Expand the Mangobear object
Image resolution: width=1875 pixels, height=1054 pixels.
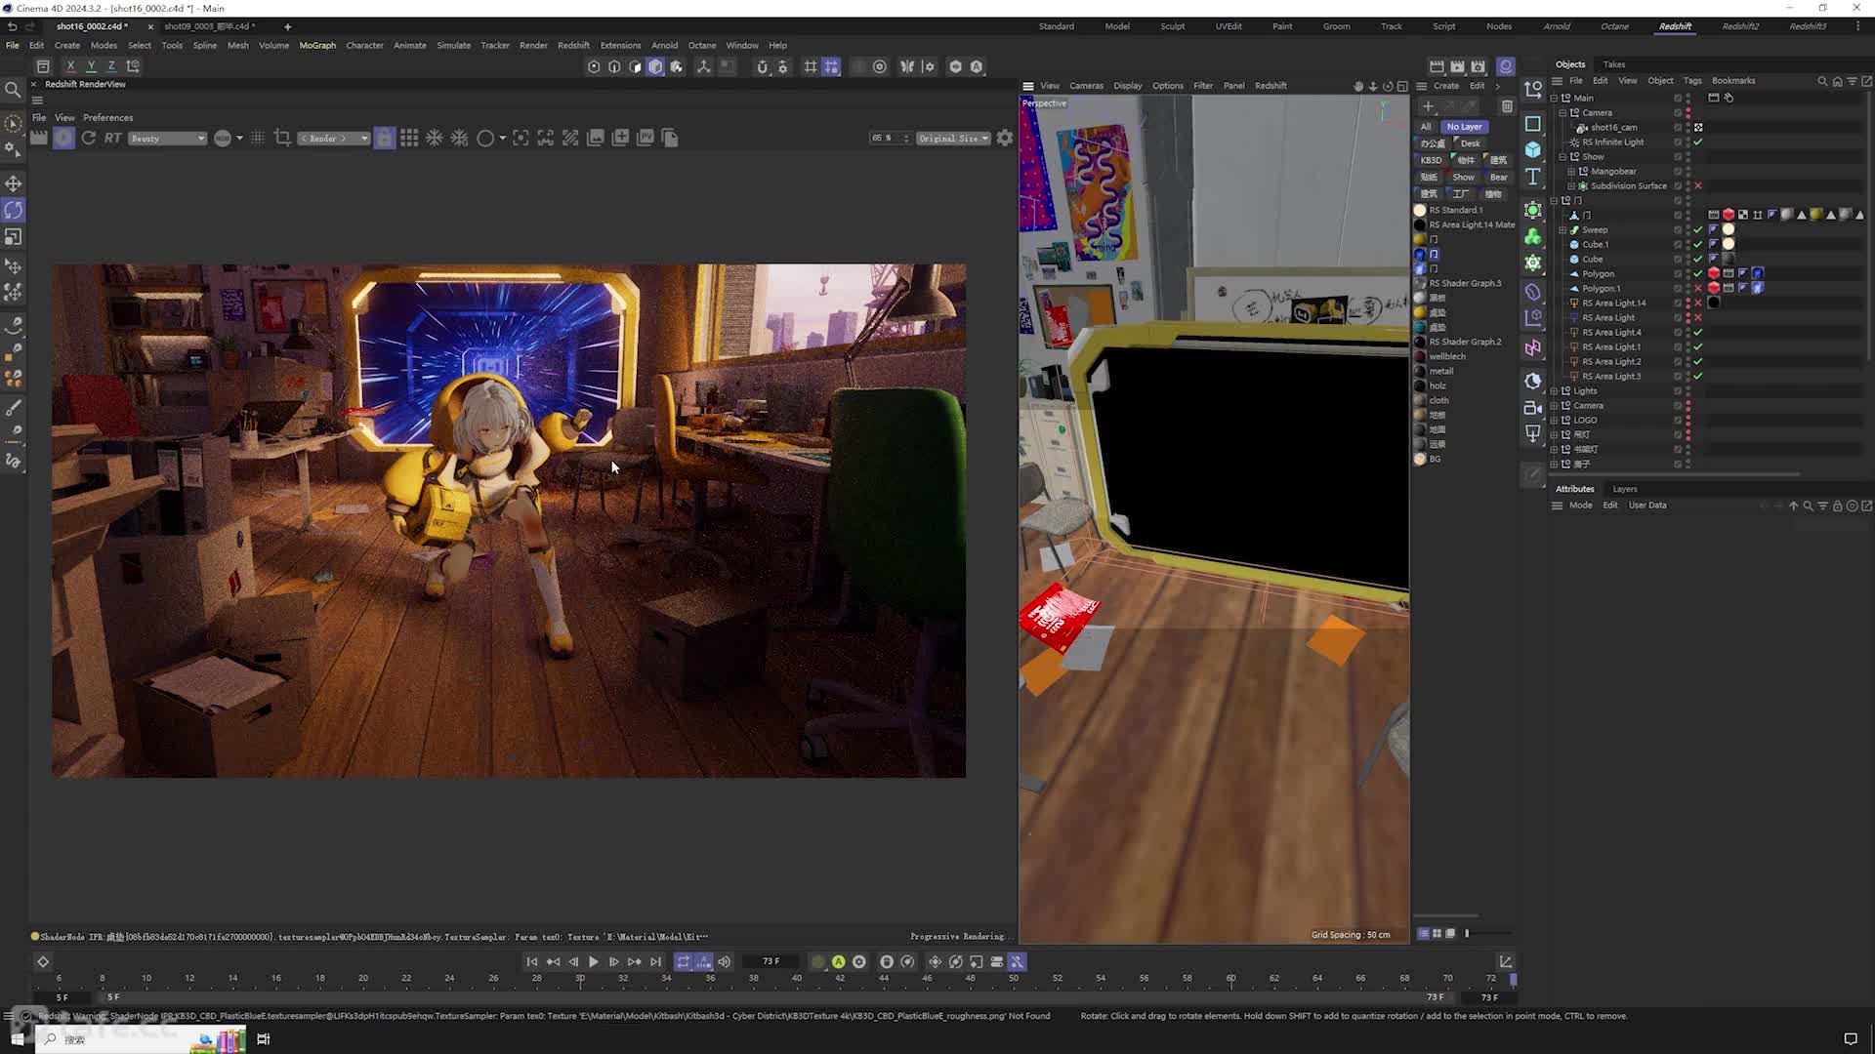click(1571, 172)
